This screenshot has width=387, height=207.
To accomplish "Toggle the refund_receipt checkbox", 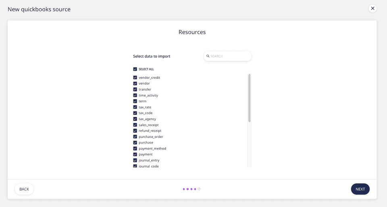I will tap(135, 131).
